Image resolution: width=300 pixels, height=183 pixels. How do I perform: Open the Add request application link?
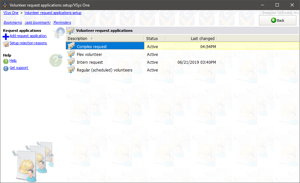point(28,36)
